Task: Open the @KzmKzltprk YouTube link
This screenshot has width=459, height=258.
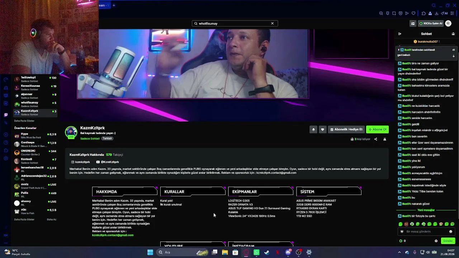Action: pyautogui.click(x=108, y=162)
